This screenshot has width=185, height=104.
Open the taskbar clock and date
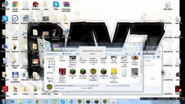click(178, 102)
